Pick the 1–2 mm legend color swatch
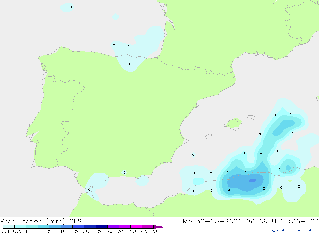 pos(32,227)
